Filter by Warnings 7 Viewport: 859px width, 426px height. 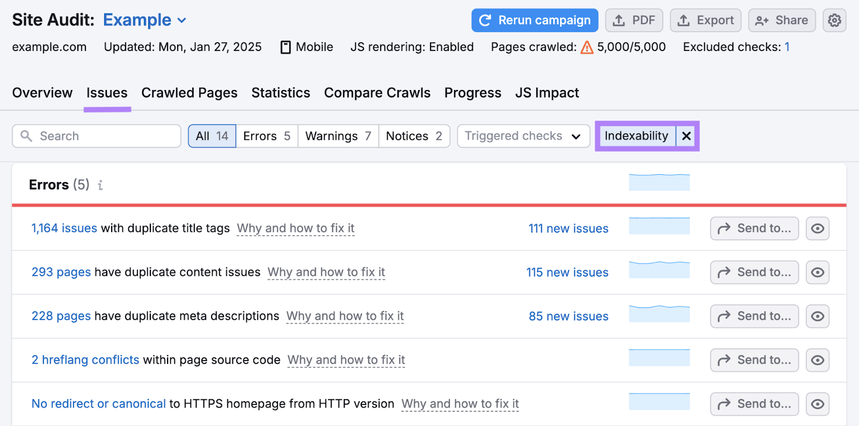(338, 136)
